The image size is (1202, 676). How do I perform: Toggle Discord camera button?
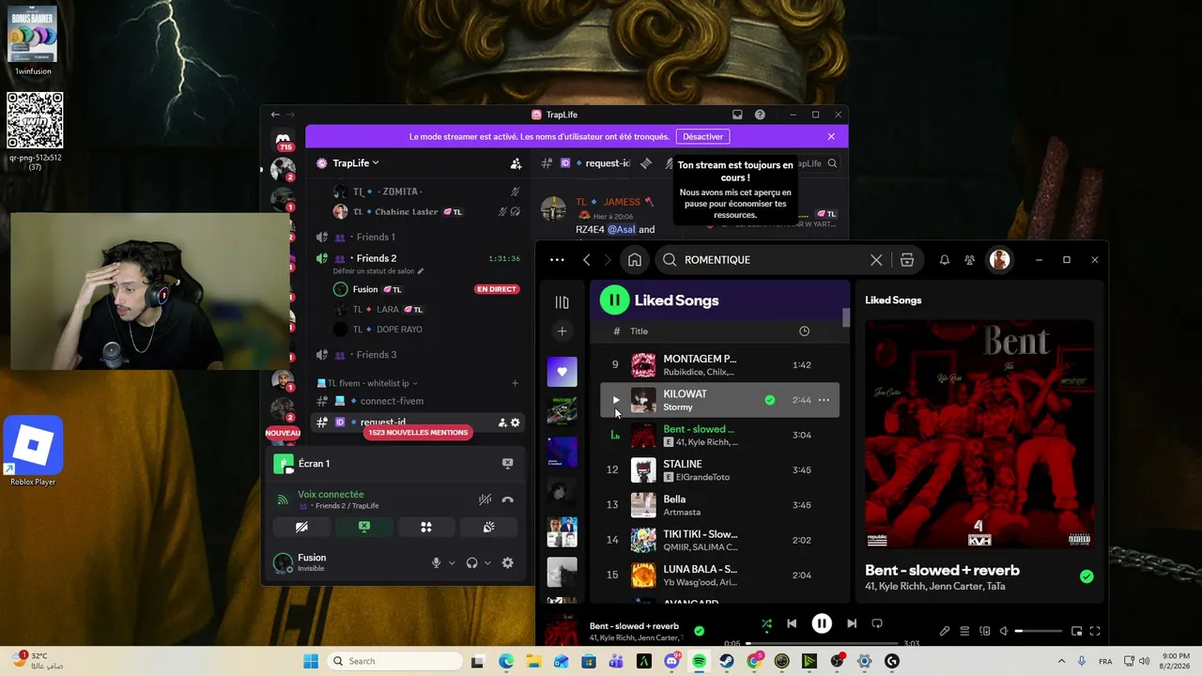[x=301, y=528]
